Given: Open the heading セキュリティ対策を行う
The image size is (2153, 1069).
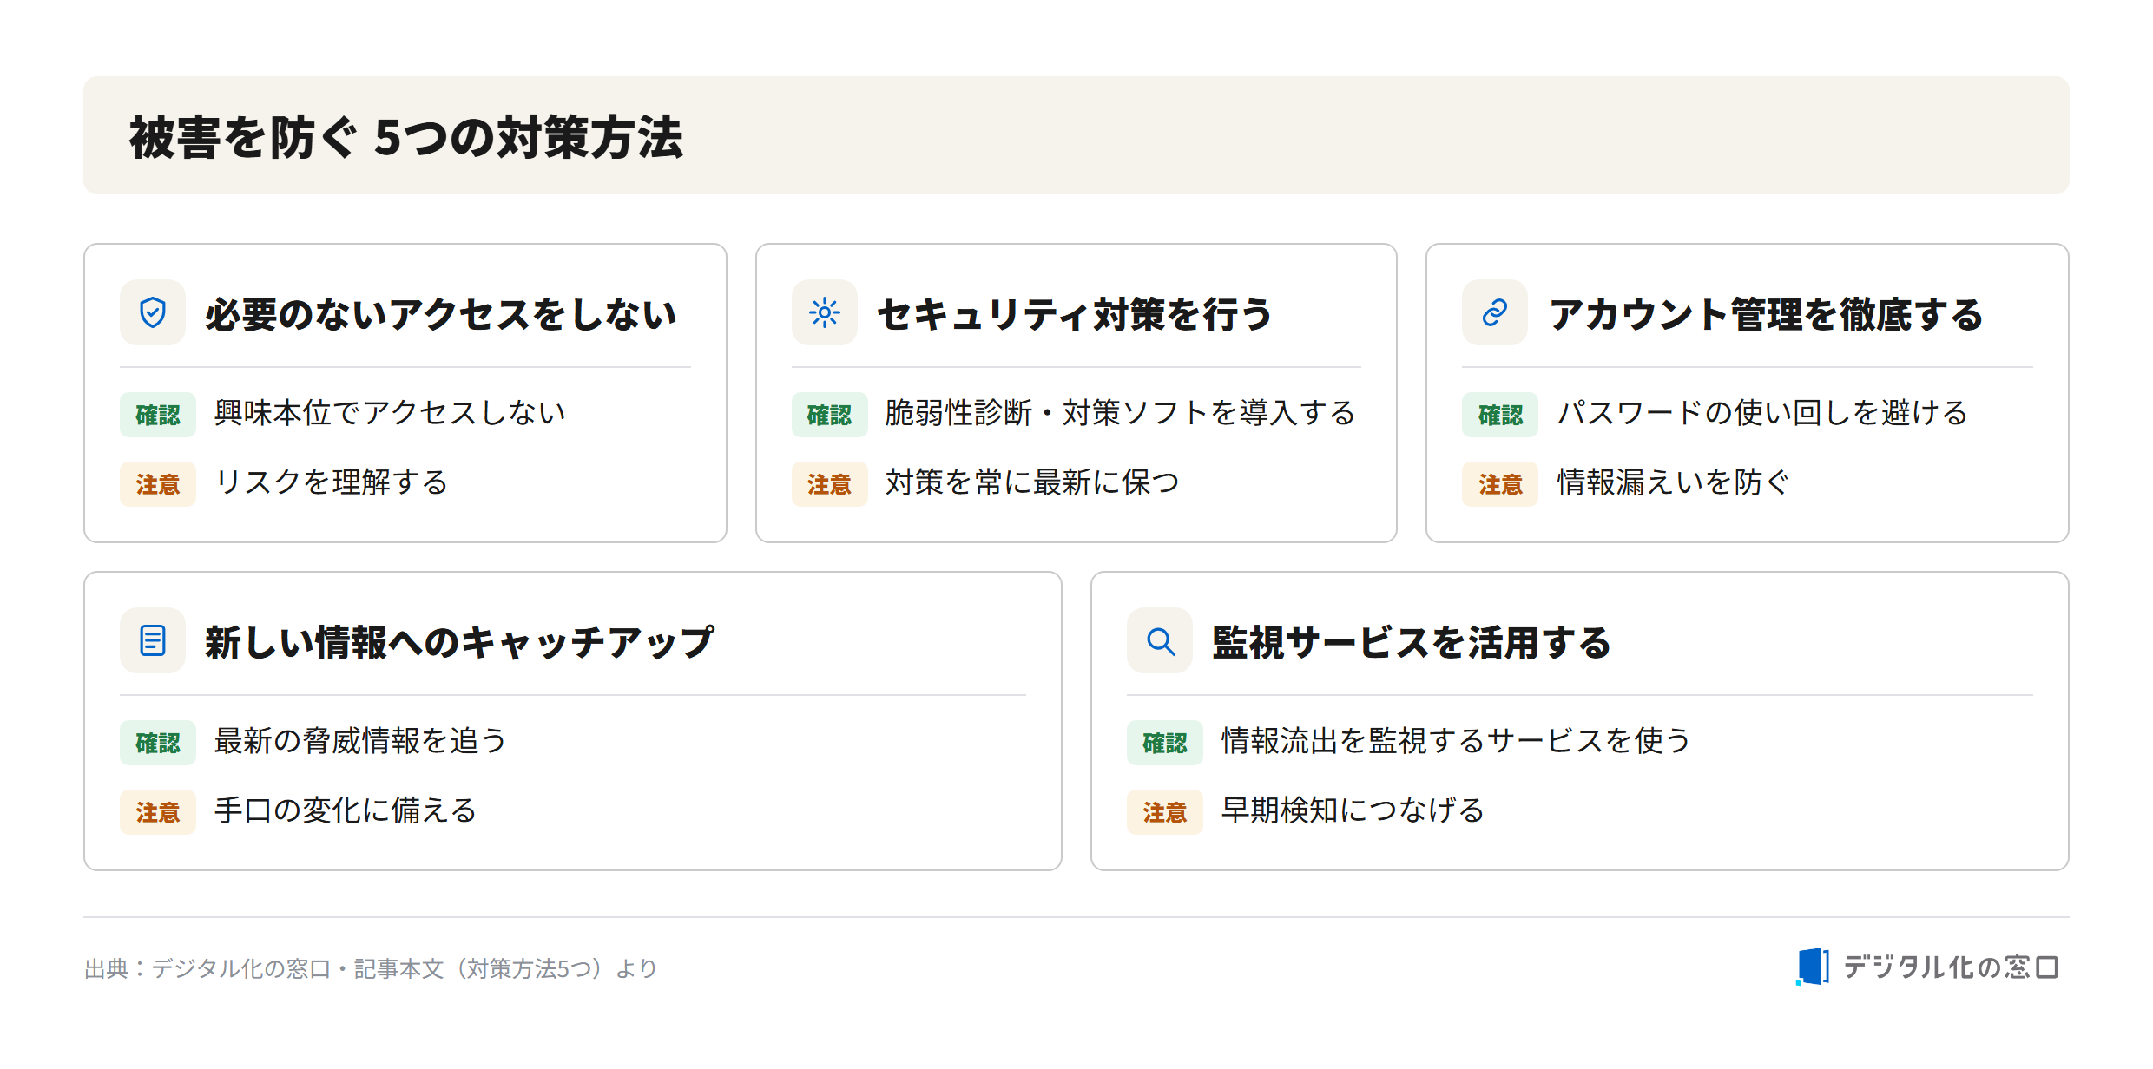Looking at the screenshot, I should tap(1075, 314).
